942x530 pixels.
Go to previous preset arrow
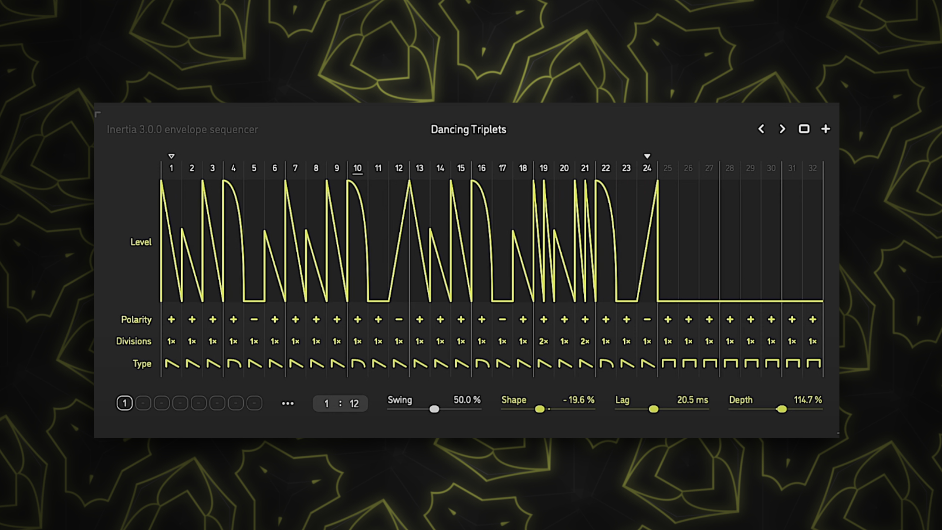point(761,129)
